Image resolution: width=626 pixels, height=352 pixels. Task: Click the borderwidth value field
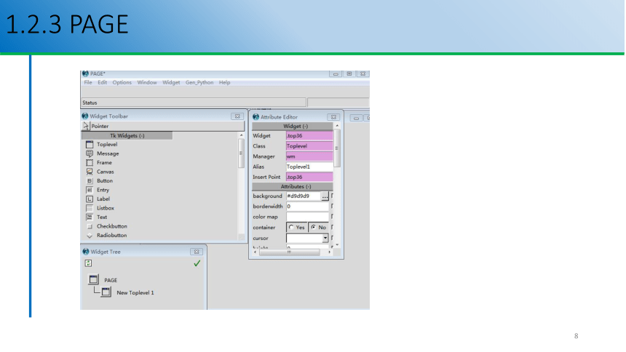307,207
